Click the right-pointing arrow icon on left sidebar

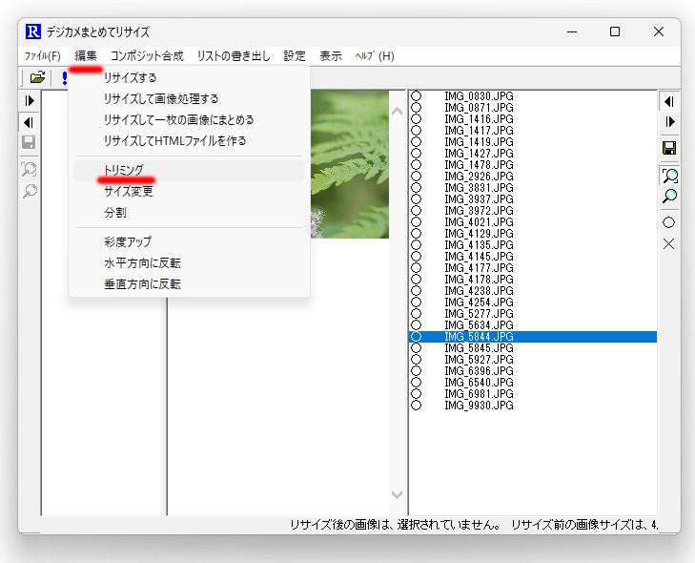[30, 101]
